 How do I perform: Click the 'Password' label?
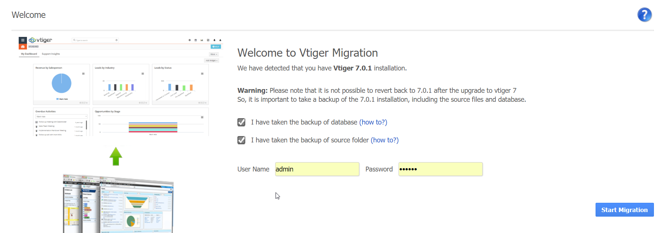(x=379, y=169)
